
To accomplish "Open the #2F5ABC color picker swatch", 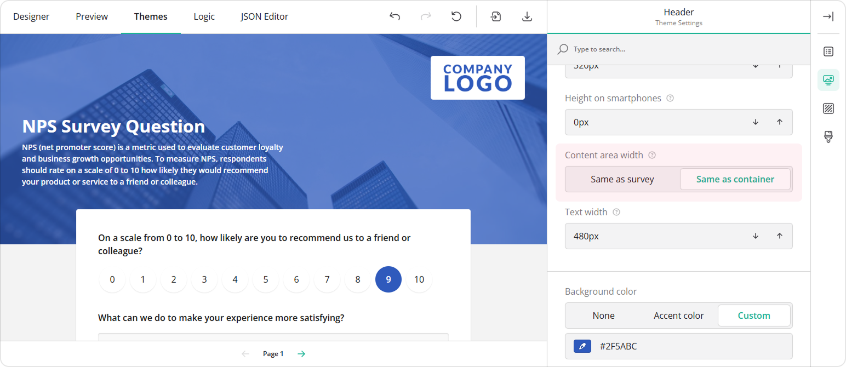I will tap(581, 346).
